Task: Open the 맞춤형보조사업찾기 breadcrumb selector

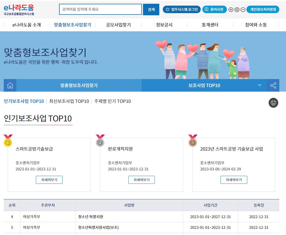Action: pos(79,85)
